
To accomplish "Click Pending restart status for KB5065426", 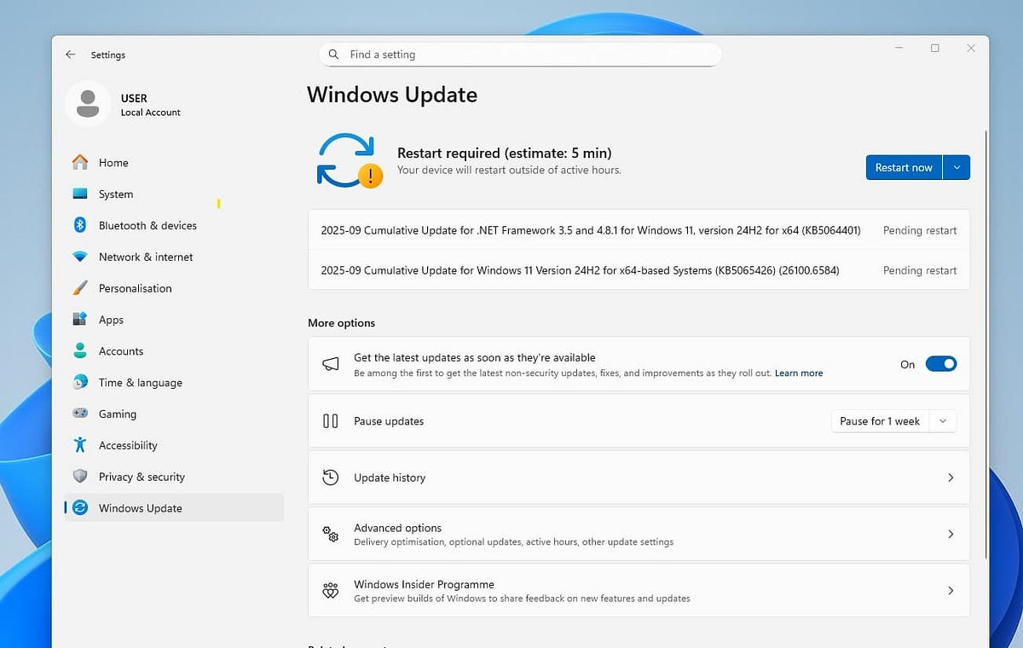I will [920, 270].
